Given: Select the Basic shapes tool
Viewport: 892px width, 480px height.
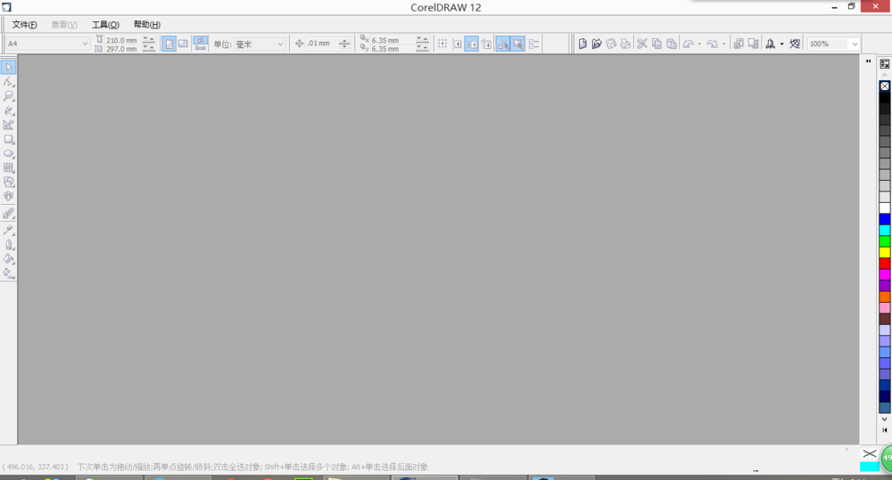Looking at the screenshot, I should point(9,182).
